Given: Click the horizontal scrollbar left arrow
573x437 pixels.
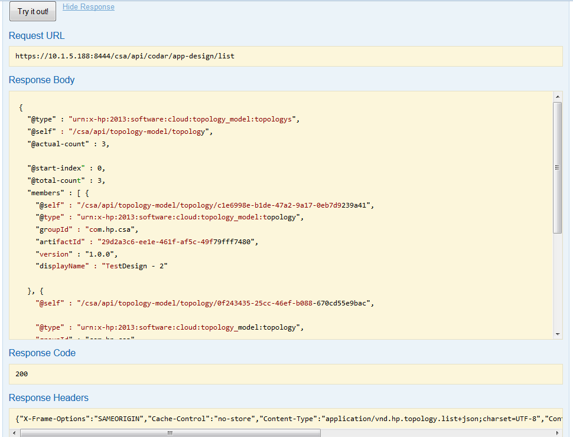Looking at the screenshot, I should [x=14, y=433].
